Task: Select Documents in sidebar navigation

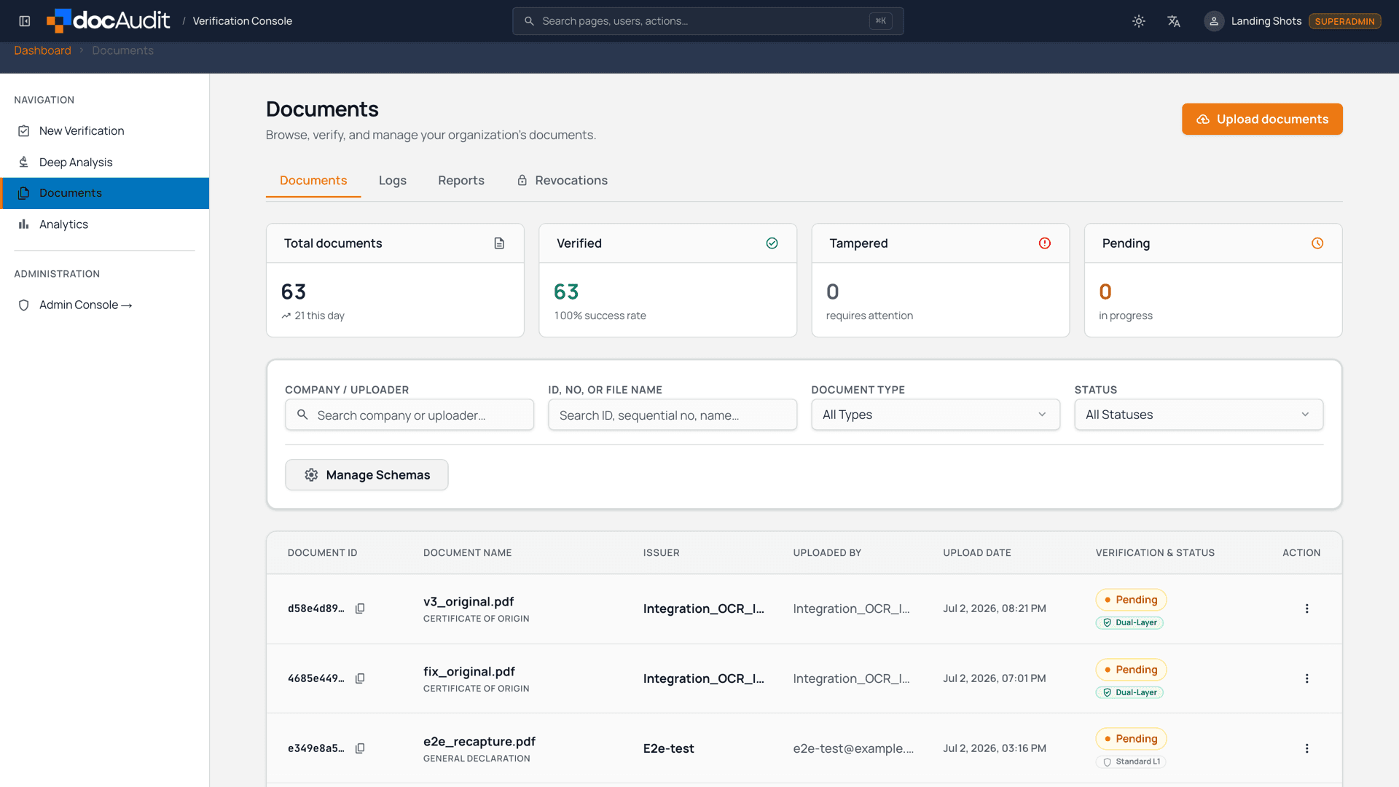Action: pyautogui.click(x=104, y=193)
